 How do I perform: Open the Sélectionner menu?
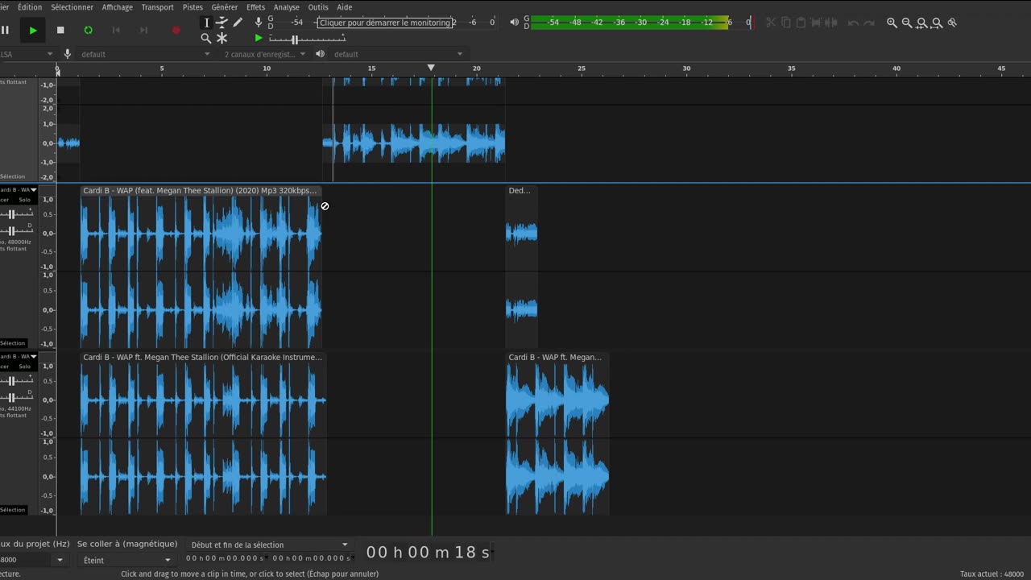(x=72, y=7)
